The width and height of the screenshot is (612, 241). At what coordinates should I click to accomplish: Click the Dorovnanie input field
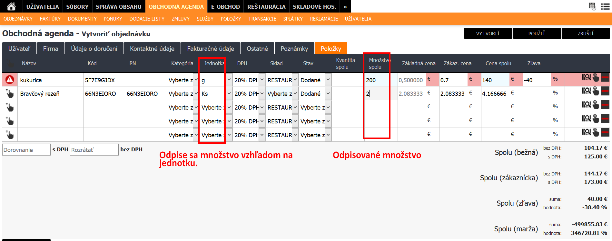point(26,150)
